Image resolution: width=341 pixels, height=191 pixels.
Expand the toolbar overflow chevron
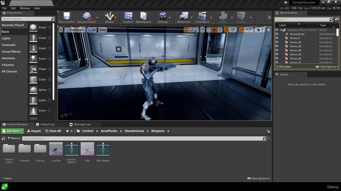pyautogui.click(x=269, y=18)
